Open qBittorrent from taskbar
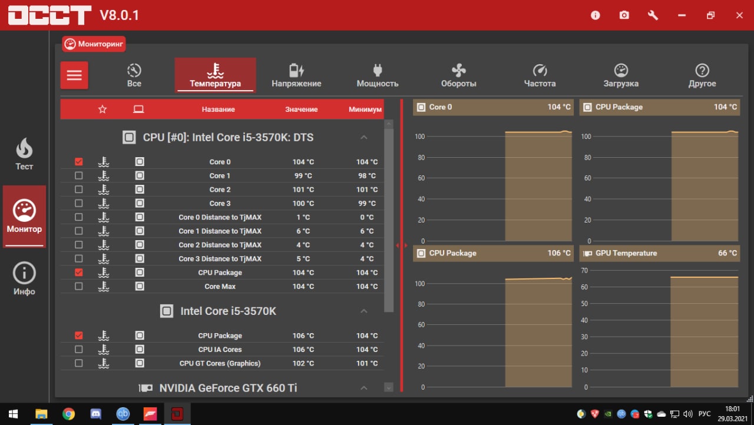754x425 pixels. pos(123,413)
